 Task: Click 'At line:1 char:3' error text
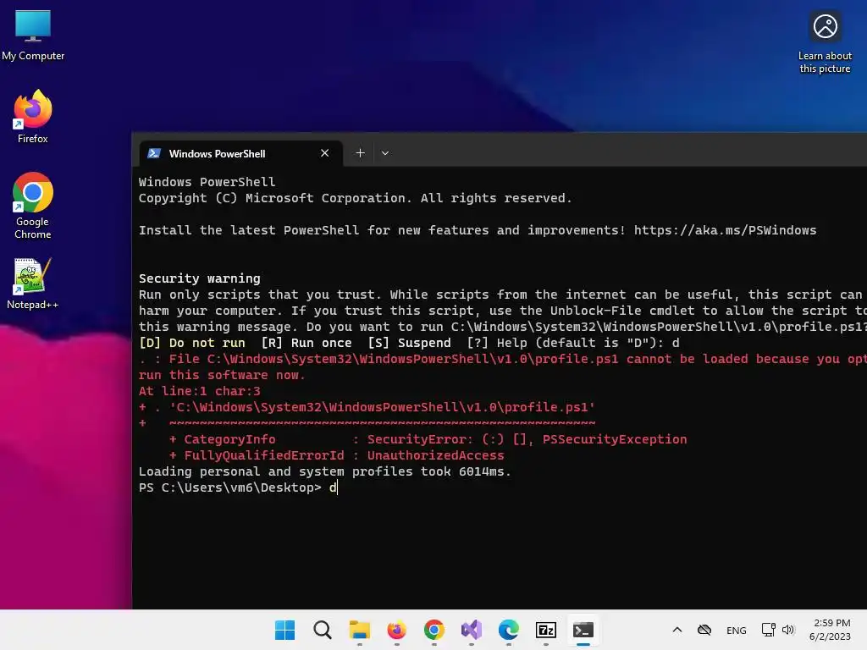coord(199,391)
